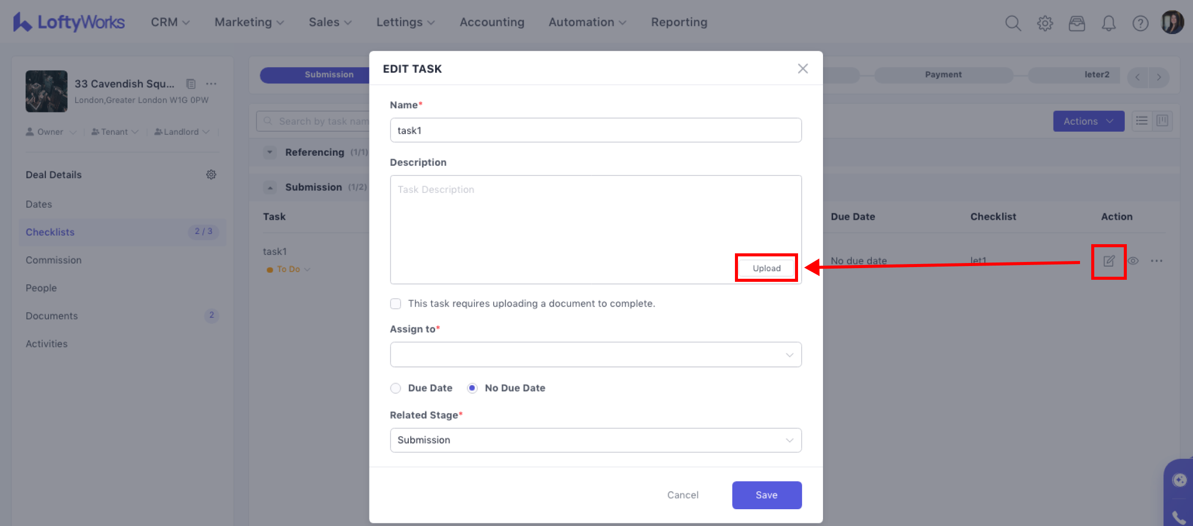This screenshot has height=526, width=1193.
Task: Toggle the task eye view icon
Action: click(1133, 261)
